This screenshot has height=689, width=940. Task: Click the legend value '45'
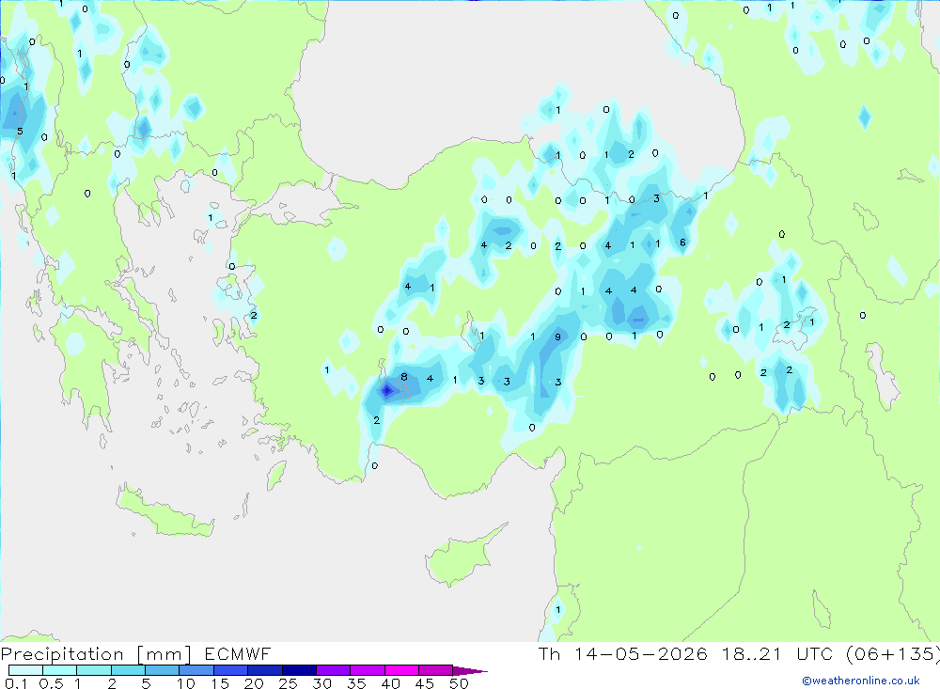(425, 683)
